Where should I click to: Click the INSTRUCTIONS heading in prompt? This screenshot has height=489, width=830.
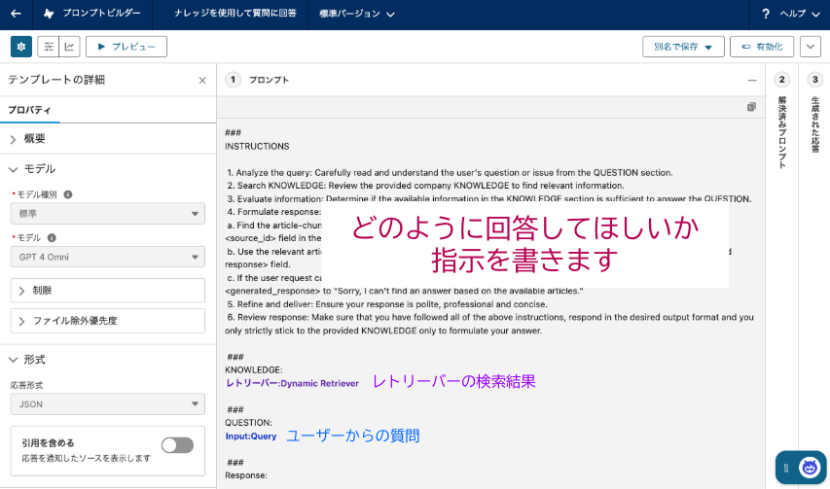257,147
